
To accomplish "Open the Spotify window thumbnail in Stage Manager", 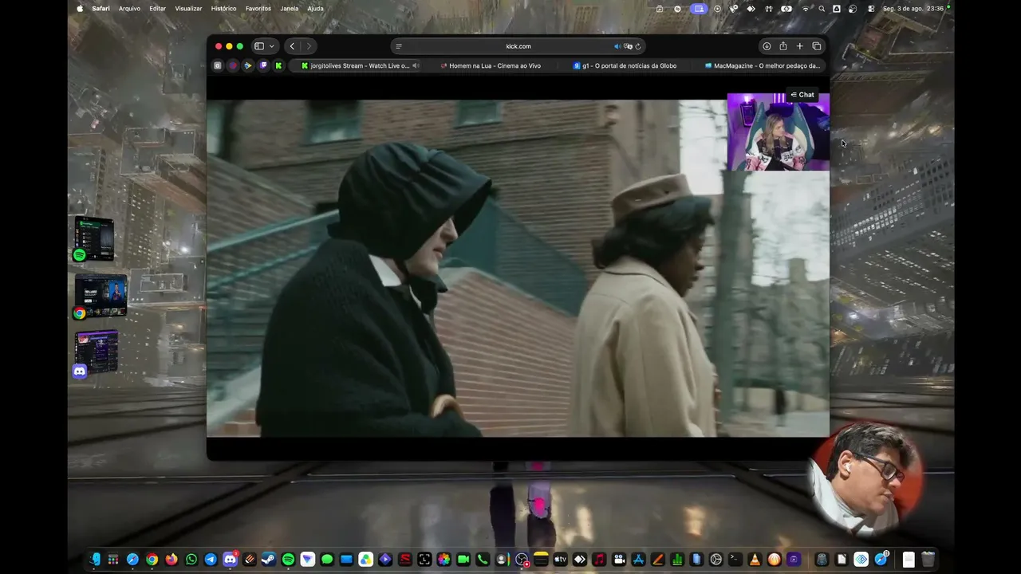I will (x=94, y=239).
